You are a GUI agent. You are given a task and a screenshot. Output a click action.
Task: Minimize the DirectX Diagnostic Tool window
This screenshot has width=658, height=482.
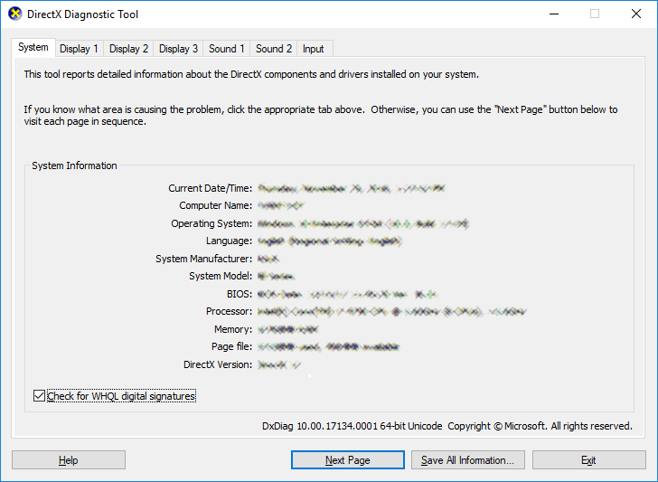[554, 14]
